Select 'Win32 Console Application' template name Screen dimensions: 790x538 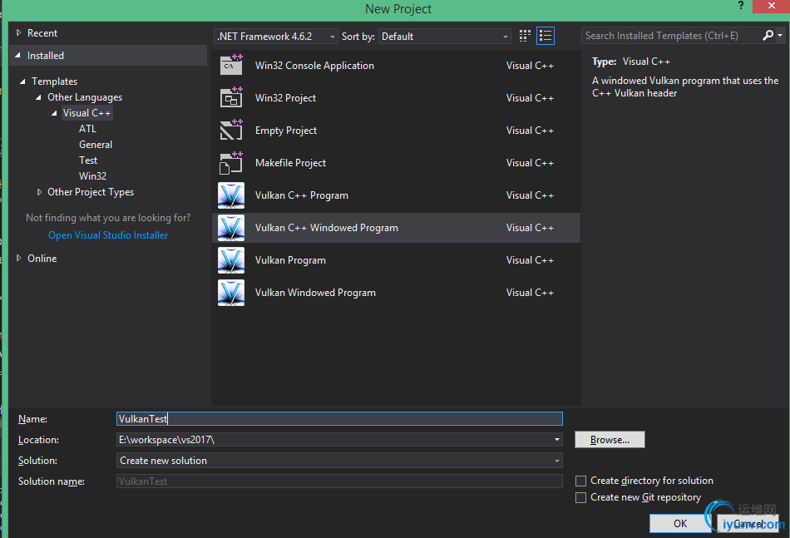pyautogui.click(x=314, y=66)
